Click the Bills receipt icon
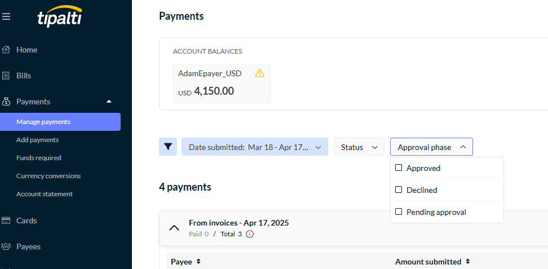 click(6, 76)
